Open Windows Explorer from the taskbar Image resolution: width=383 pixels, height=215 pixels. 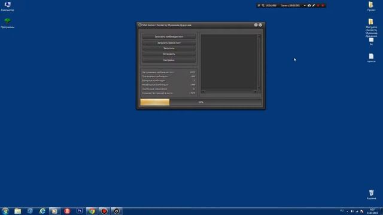tap(17, 211)
